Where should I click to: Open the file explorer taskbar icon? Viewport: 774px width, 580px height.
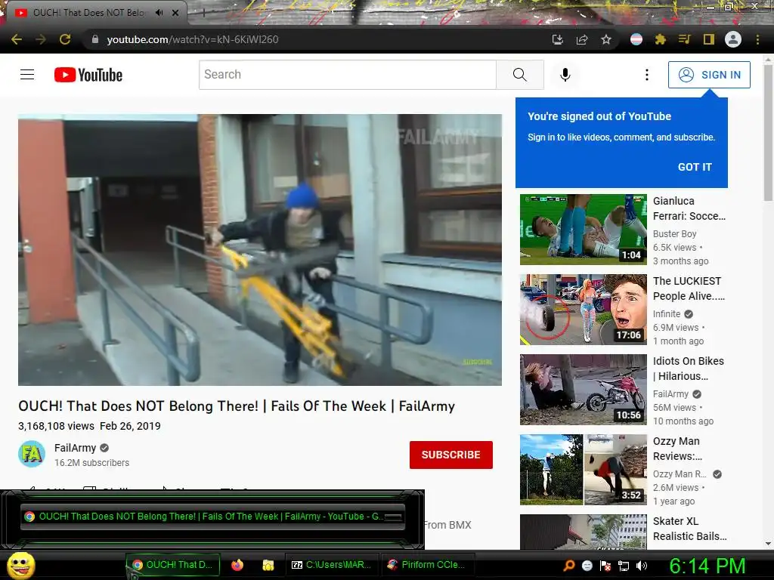tap(268, 565)
